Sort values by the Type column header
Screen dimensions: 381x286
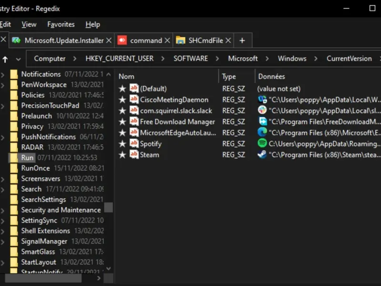237,76
